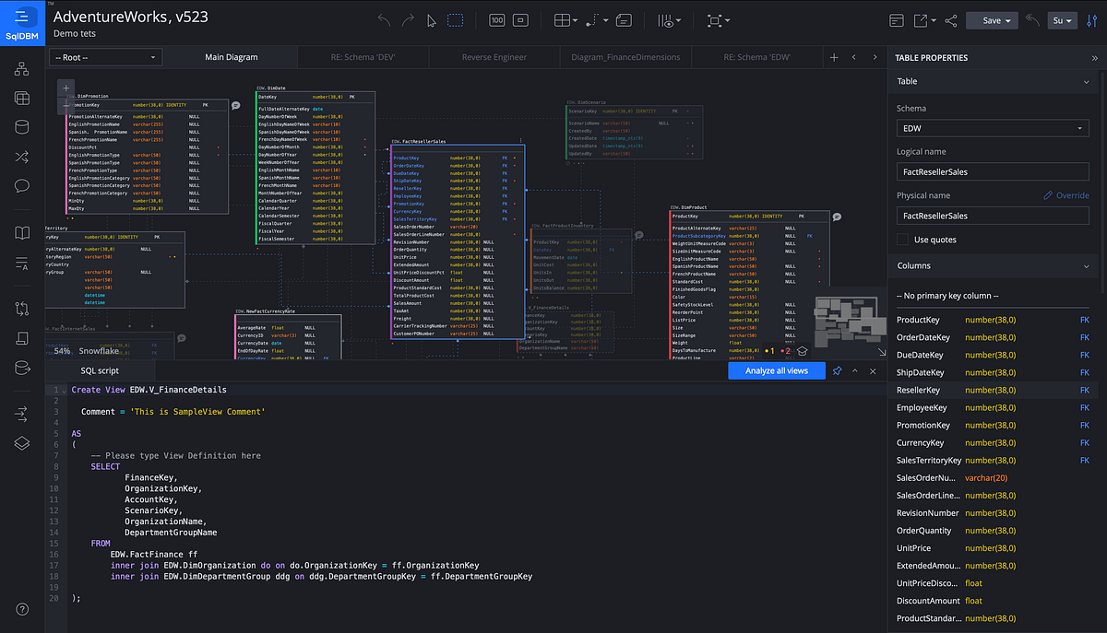The height and width of the screenshot is (633, 1107).
Task: Select the pointer cursor tool
Action: [432, 20]
